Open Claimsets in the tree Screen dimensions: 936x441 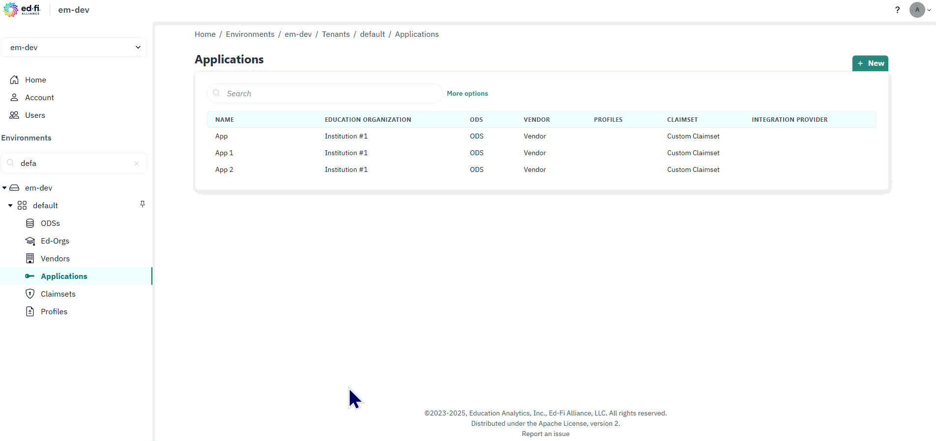tap(58, 294)
